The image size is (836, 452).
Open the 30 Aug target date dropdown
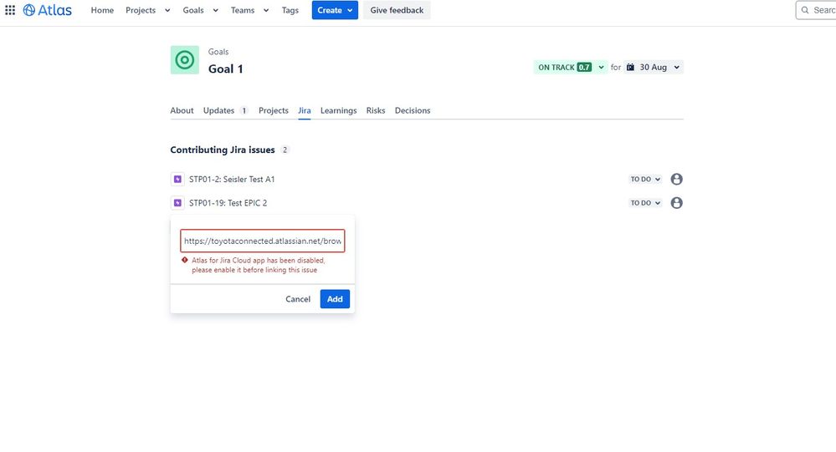click(653, 67)
